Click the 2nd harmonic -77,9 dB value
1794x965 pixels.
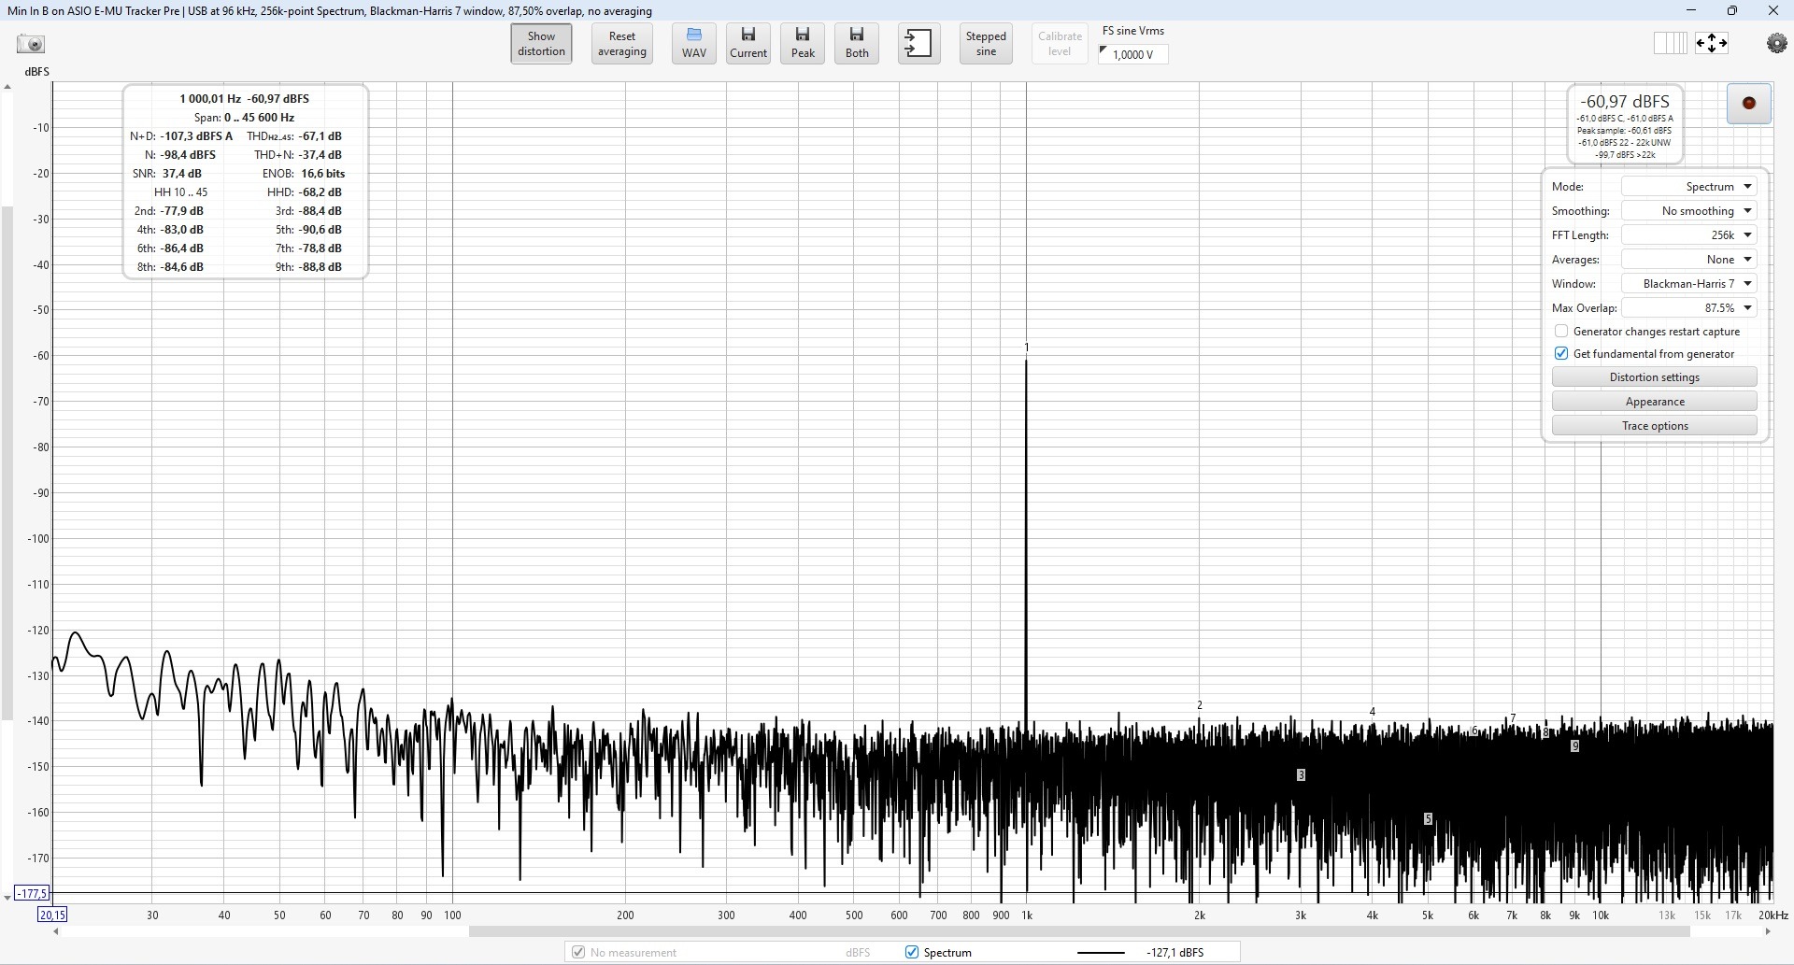point(181,211)
